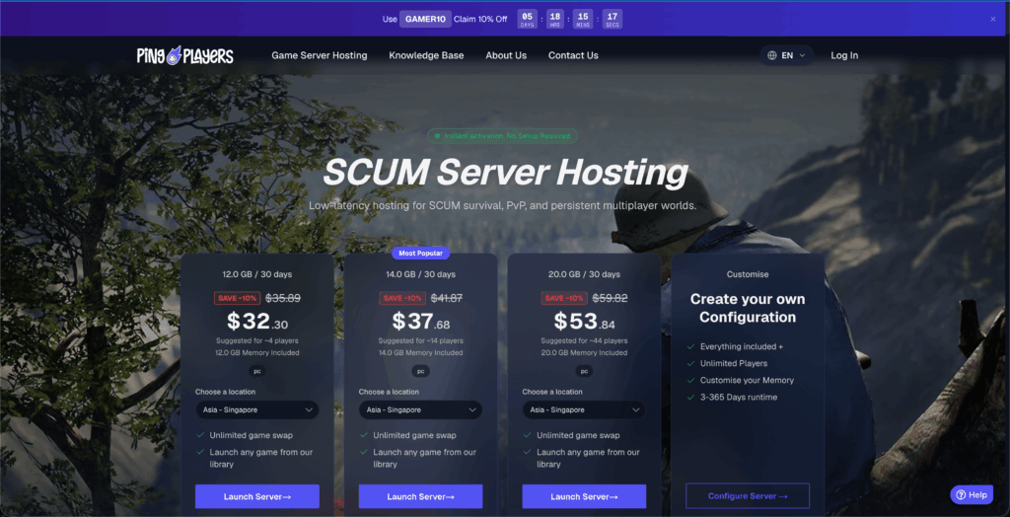Click the Log In link
Viewport: 1010px width, 517px height.
tap(844, 55)
